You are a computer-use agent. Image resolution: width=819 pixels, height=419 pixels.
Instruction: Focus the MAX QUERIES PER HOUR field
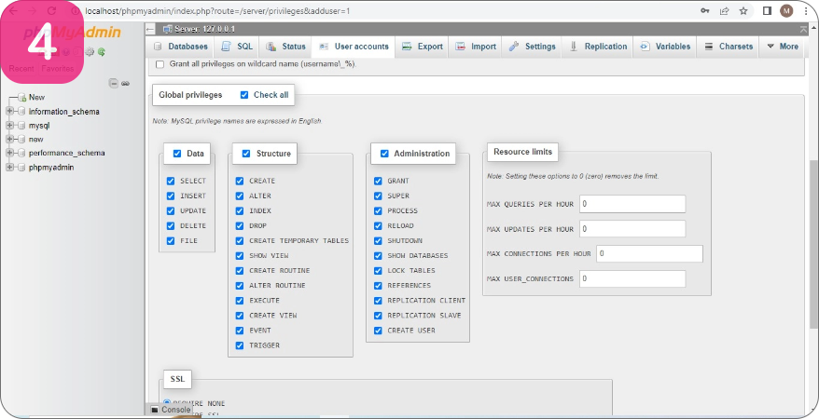pyautogui.click(x=632, y=204)
